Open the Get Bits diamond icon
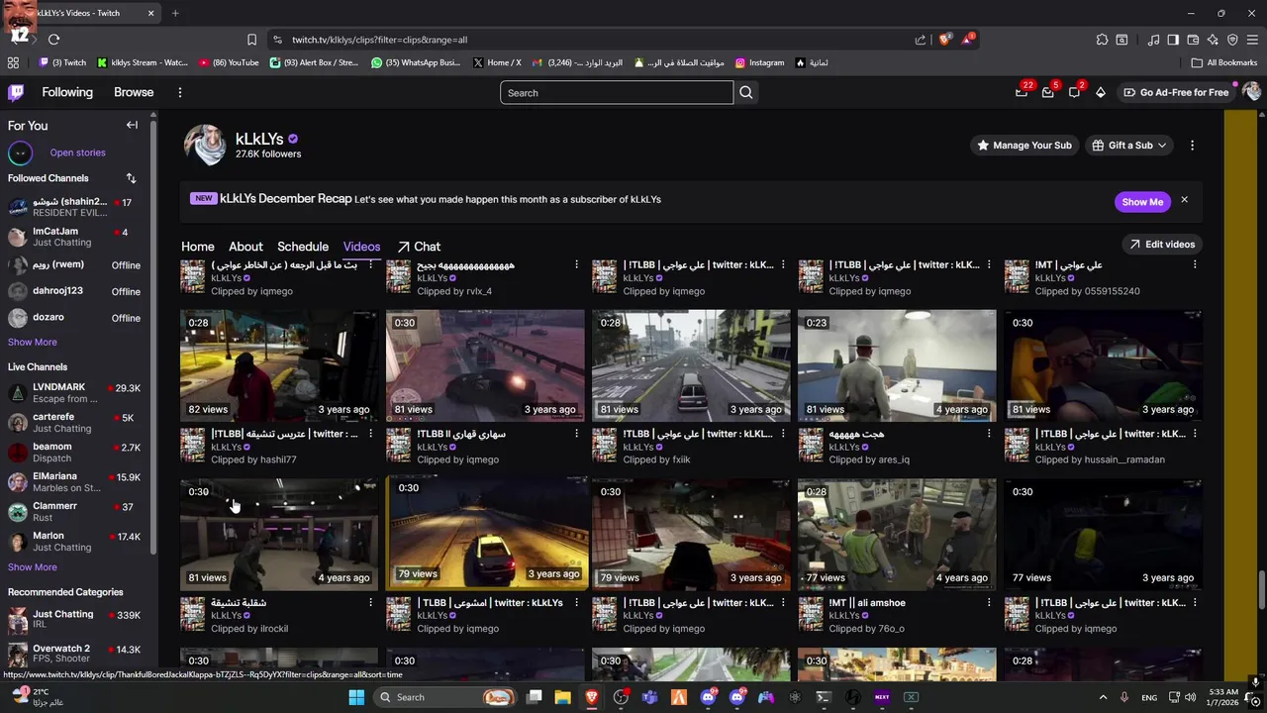The image size is (1267, 713). [x=1101, y=92]
